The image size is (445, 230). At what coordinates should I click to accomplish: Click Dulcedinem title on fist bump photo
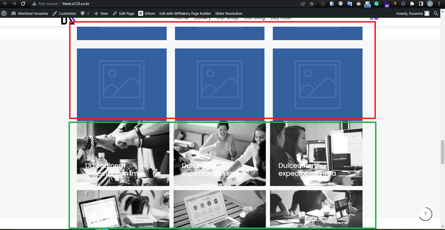(x=114, y=169)
